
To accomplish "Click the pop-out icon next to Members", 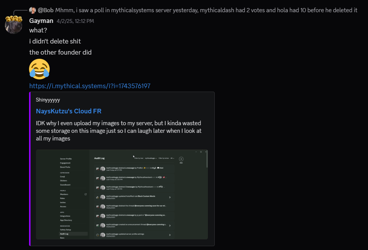I will click(x=85, y=194).
